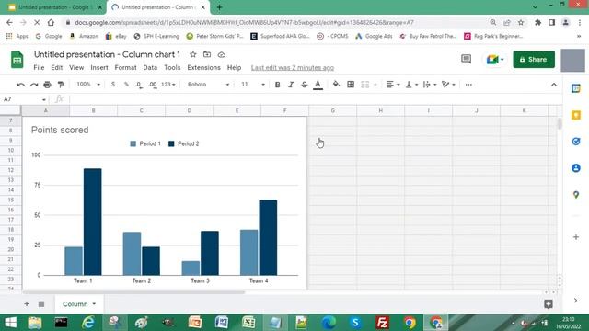Open the zoom 100% dropdown
The image size is (589, 331).
point(88,85)
